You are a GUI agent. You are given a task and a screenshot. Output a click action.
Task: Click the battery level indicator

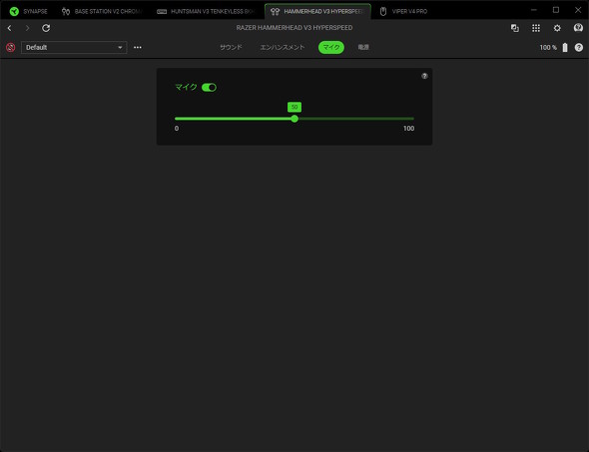[554, 47]
